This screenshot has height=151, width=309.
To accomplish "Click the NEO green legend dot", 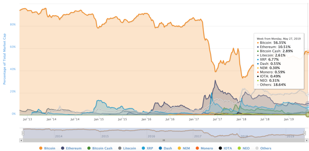I will 239,148.
